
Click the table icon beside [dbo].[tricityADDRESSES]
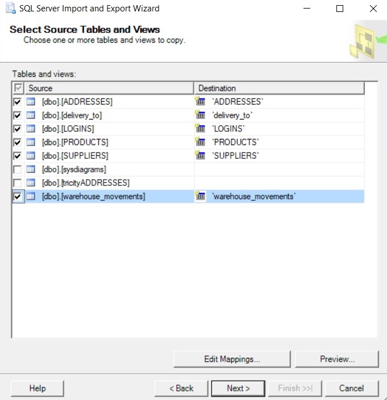31,183
